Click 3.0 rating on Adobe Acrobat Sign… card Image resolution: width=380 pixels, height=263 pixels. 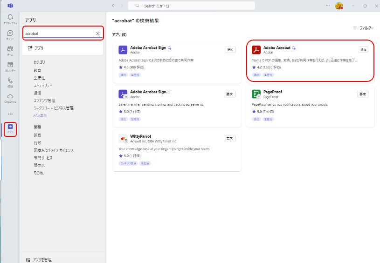(x=130, y=112)
